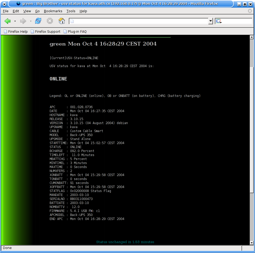The width and height of the screenshot is (255, 253).
Task: Minimize the Firefox window
Action: pos(239,4)
